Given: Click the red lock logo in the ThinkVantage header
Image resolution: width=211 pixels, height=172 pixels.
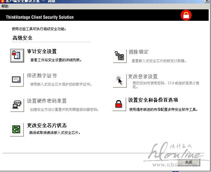Looking at the screenshot, I should click(x=186, y=15).
